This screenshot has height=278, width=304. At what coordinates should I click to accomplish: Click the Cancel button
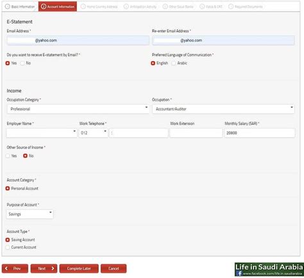point(114,268)
